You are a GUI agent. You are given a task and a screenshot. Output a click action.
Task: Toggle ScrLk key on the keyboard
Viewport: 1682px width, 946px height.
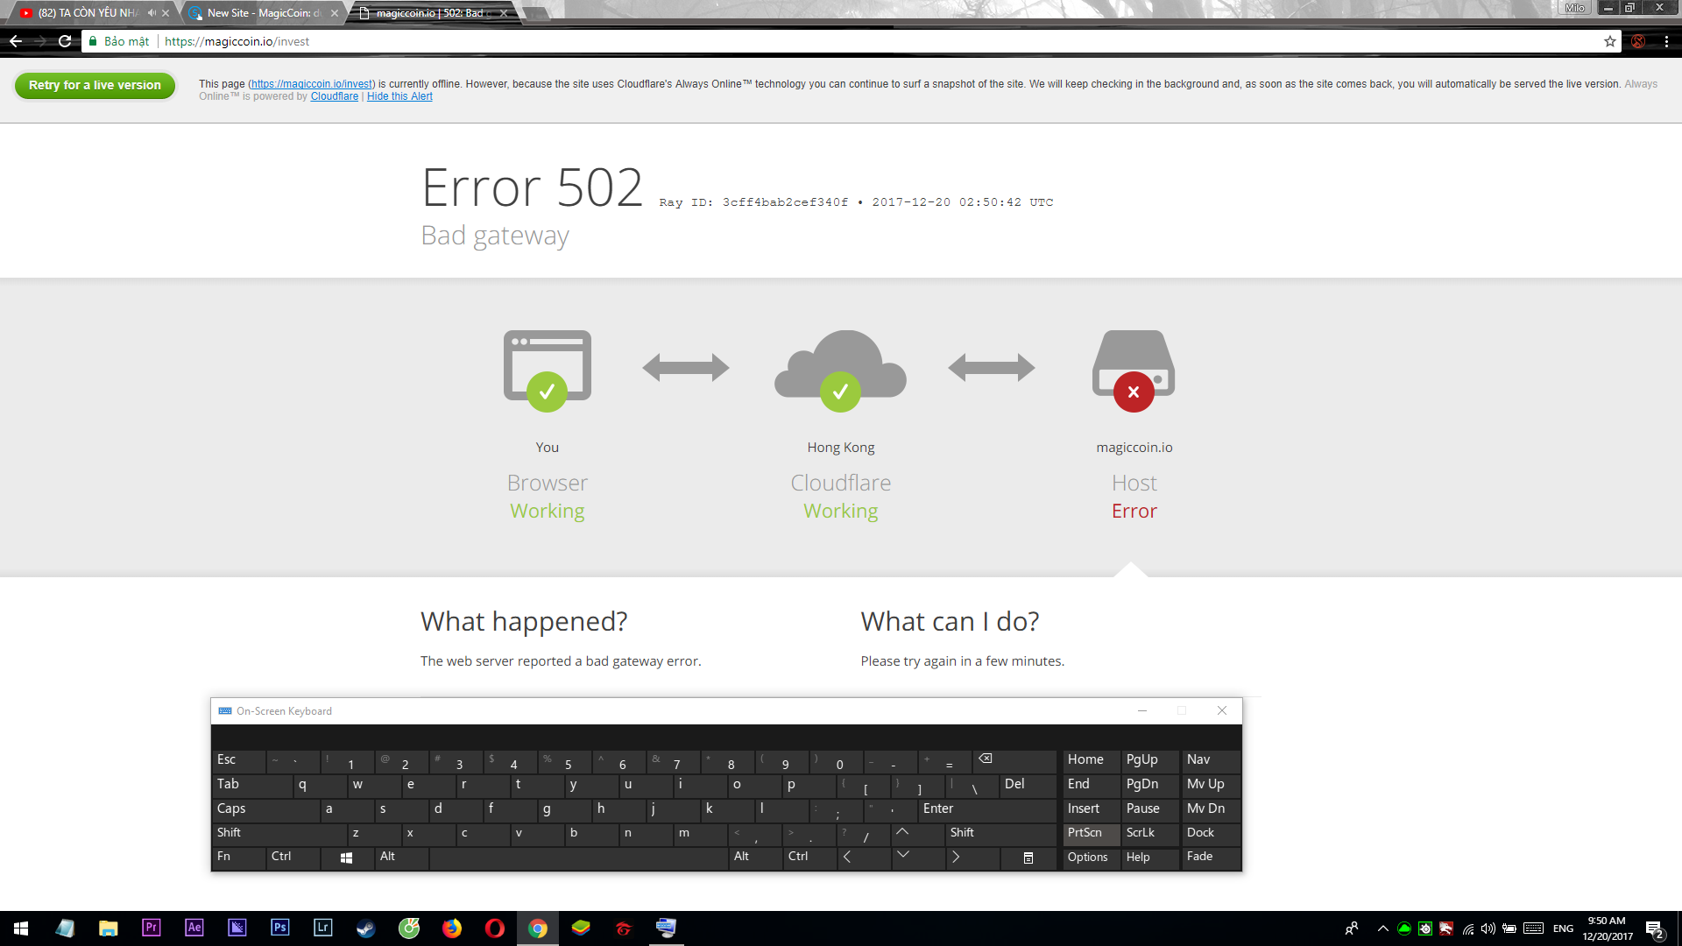tap(1149, 833)
